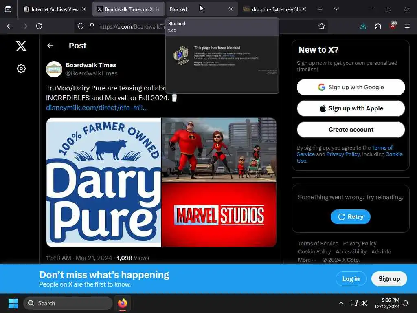Image resolution: width=417 pixels, height=313 pixels.
Task: Open the taskbar clock and date
Action: (x=386, y=303)
